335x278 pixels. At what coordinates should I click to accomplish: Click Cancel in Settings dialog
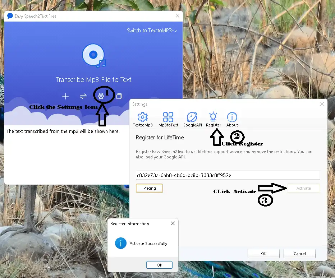point(299,254)
